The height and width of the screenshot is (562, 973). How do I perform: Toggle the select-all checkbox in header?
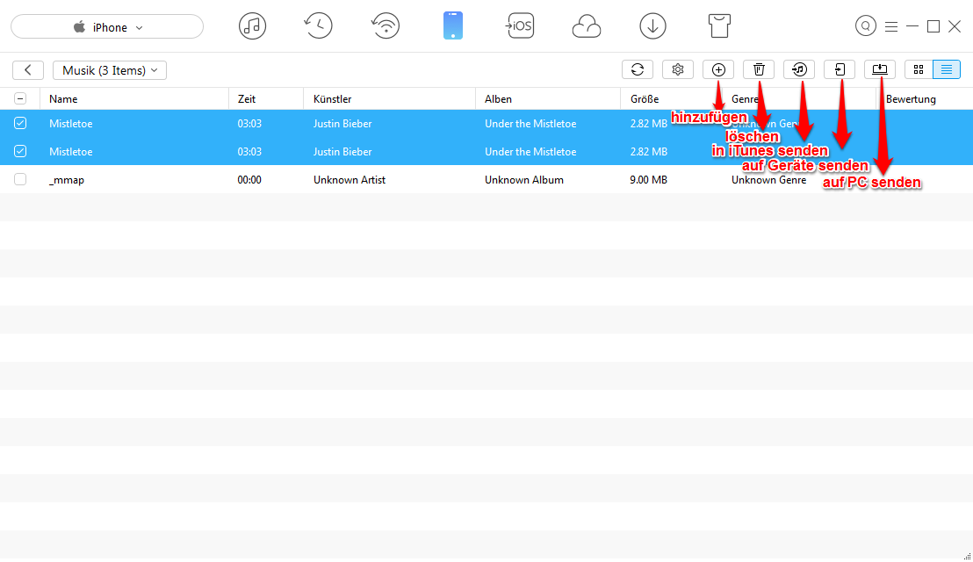(x=20, y=99)
